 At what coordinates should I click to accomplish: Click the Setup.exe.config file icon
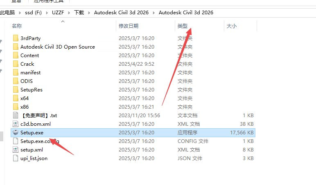pyautogui.click(x=16, y=141)
